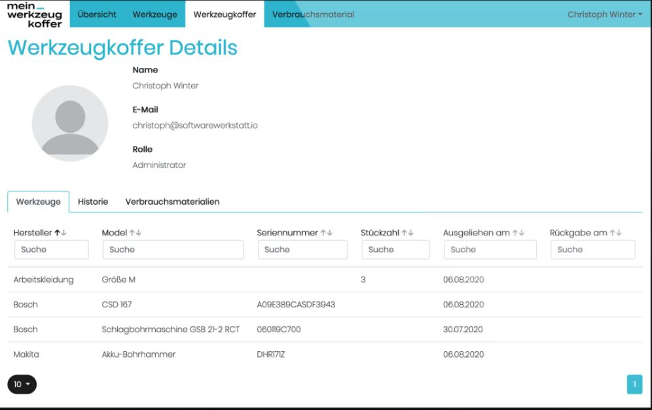The height and width of the screenshot is (410, 652).
Task: Focus the Model search field
Action: pos(173,250)
